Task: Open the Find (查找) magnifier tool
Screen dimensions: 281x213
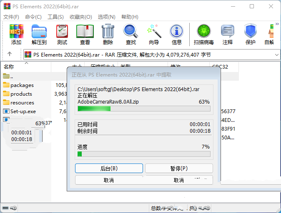Action: coord(130,35)
